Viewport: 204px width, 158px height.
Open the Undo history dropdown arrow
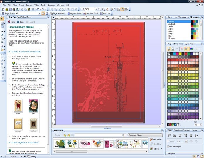pyautogui.click(x=40, y=9)
